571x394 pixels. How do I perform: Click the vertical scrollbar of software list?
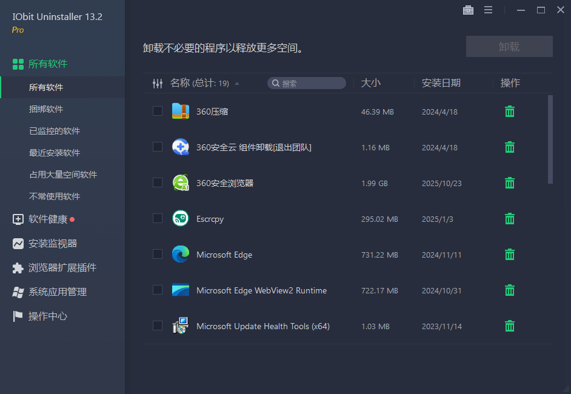coord(550,139)
